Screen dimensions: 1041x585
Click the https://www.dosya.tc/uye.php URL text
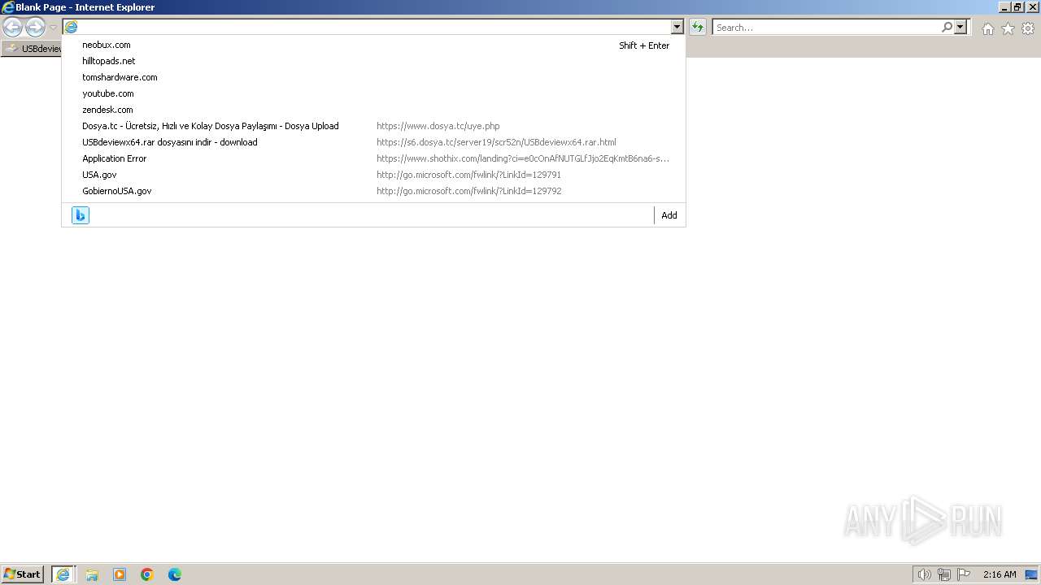[x=438, y=126]
